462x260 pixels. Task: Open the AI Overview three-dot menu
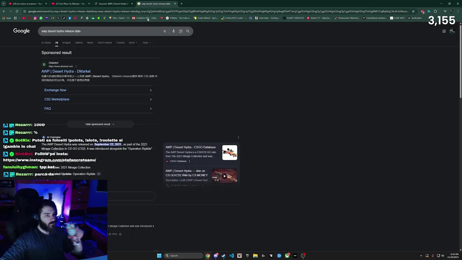(x=238, y=137)
